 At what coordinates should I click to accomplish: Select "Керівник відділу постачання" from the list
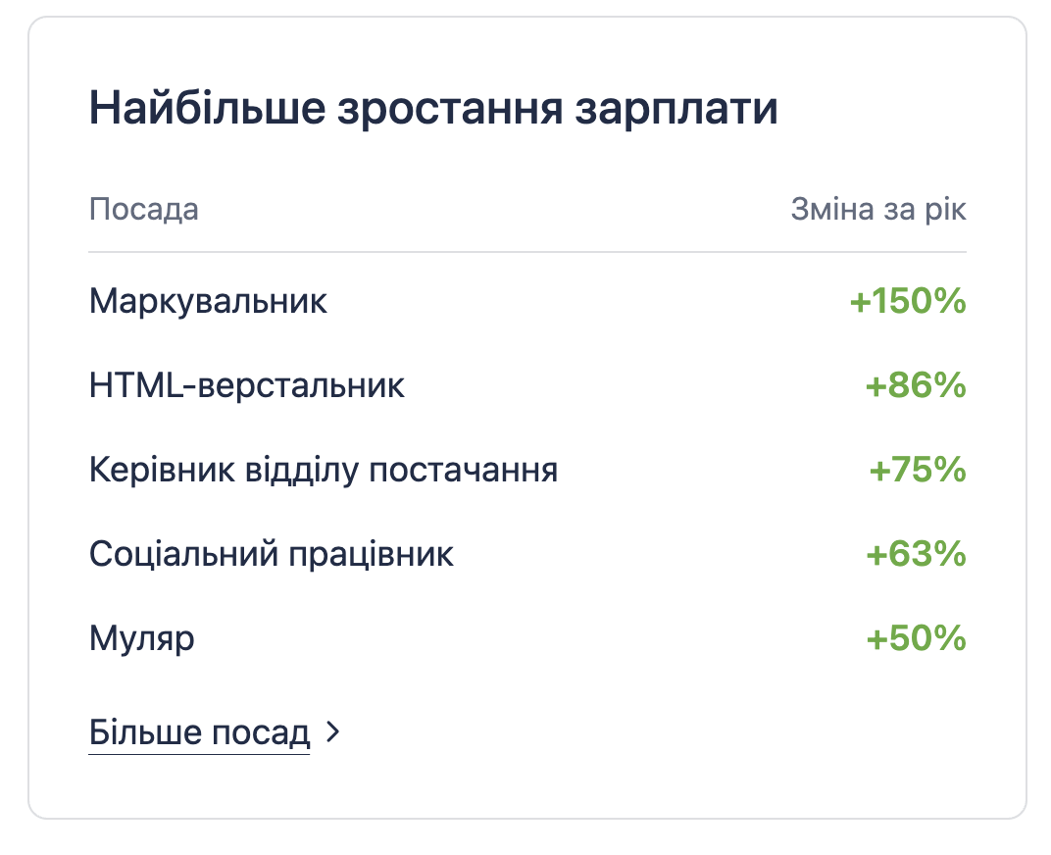323,470
